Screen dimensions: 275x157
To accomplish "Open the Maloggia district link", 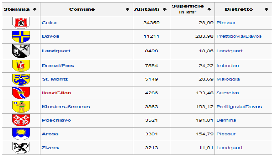I will [228, 79].
